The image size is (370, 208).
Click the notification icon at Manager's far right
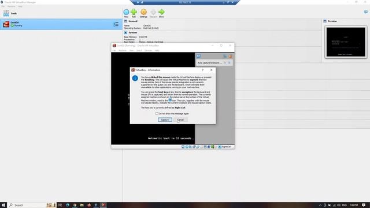366,12
